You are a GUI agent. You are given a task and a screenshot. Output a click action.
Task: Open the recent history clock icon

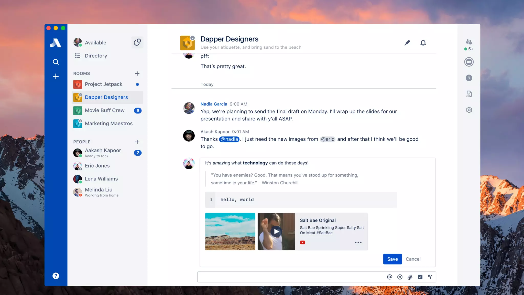(x=469, y=78)
